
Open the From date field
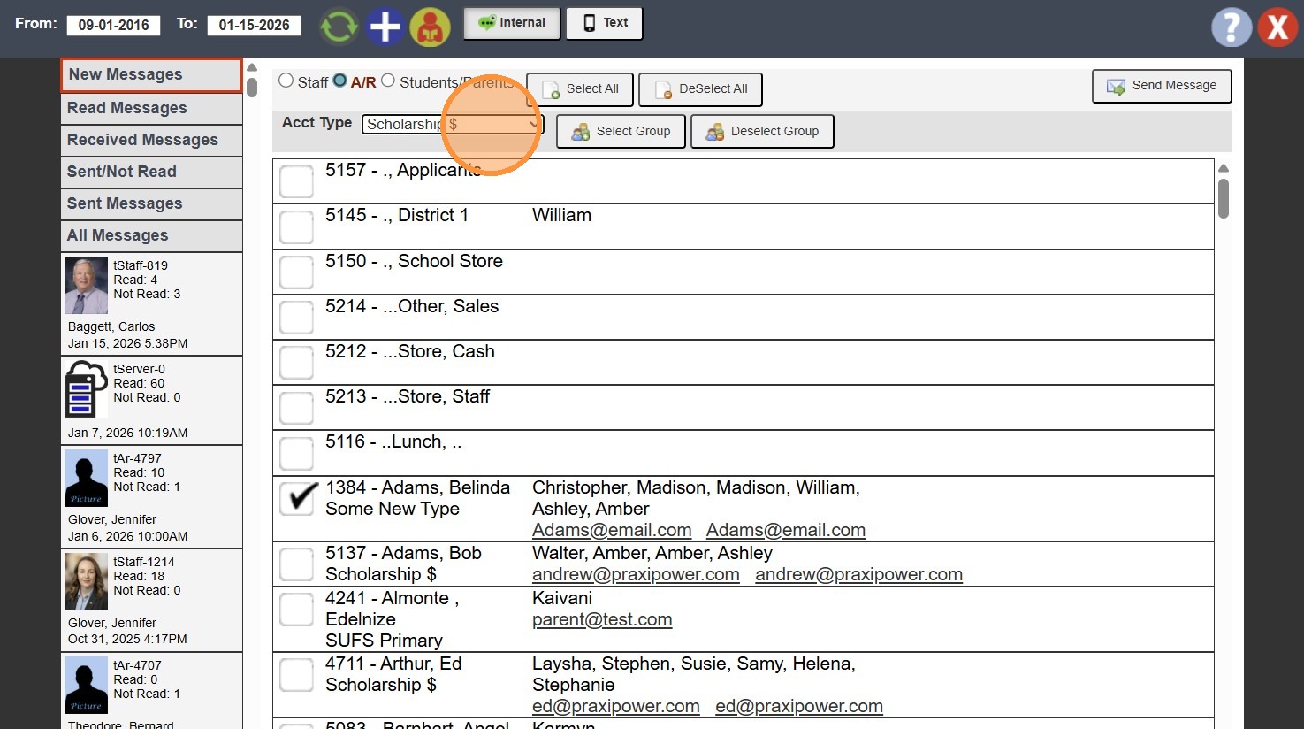pos(113,25)
